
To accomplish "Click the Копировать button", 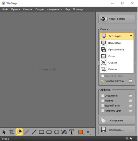I will pos(117,120).
